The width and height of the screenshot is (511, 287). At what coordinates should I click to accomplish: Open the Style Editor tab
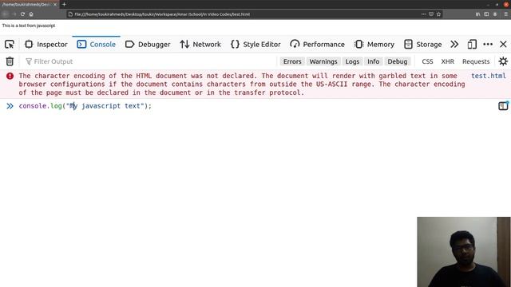(255, 45)
